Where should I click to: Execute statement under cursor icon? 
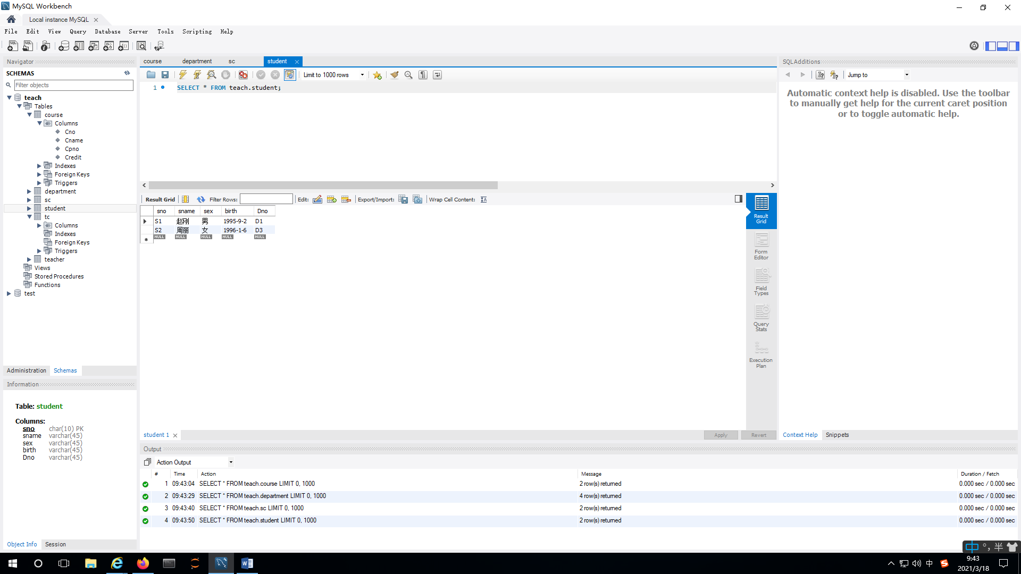(x=197, y=75)
